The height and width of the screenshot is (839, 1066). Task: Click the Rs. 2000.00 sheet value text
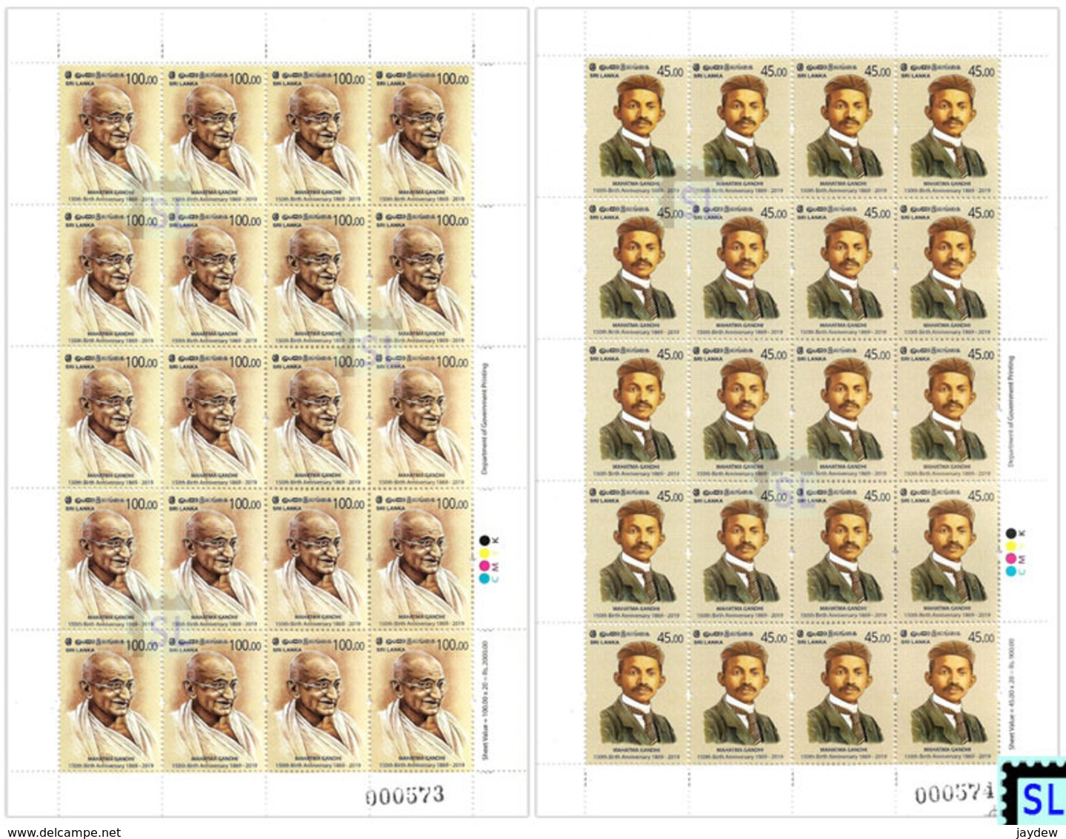tap(486, 700)
